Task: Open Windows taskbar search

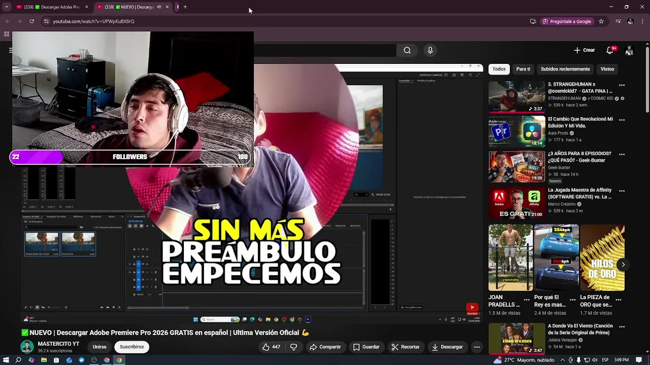Action: [18, 360]
